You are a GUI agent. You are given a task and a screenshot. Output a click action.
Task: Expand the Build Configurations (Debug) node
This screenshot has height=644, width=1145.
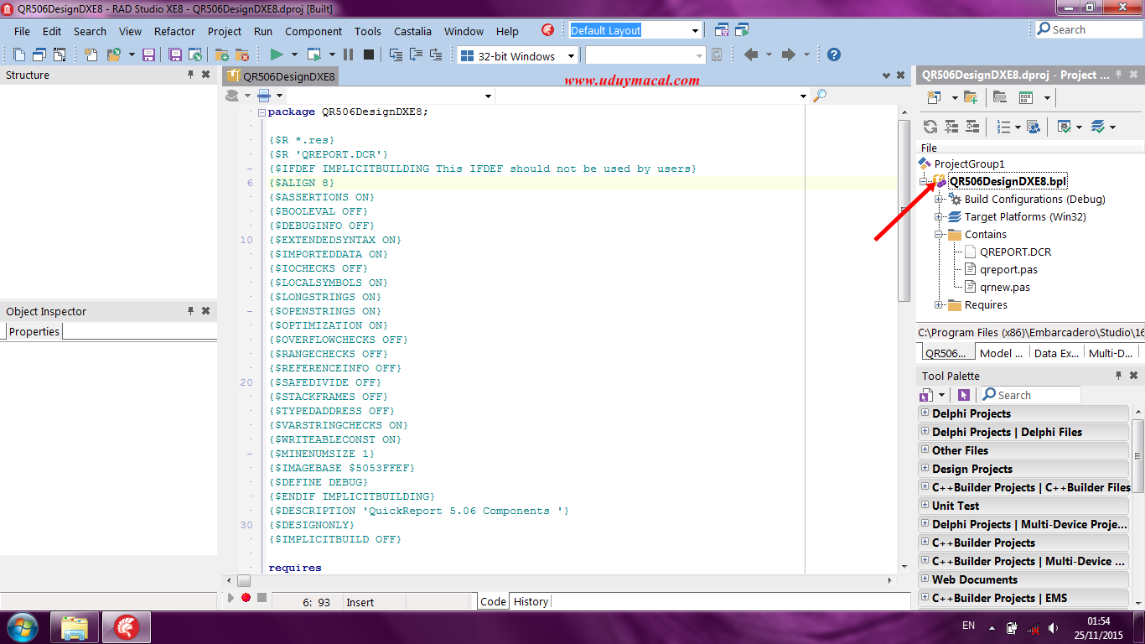click(939, 200)
